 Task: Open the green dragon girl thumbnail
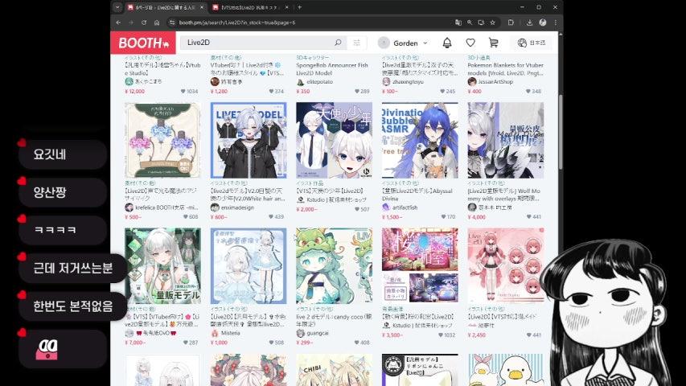pyautogui.click(x=335, y=265)
